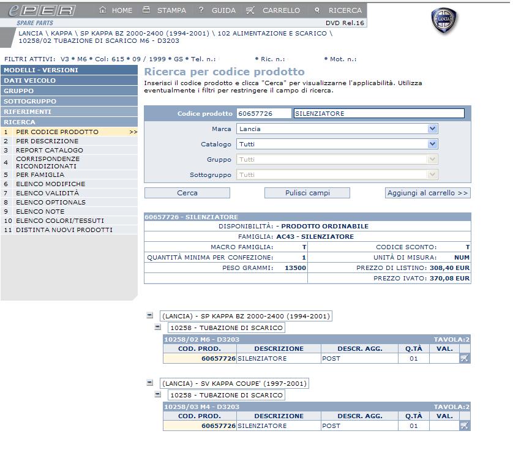Open the RICERCA search menu
Image resolution: width=513 pixels, height=469 pixels.
(x=345, y=10)
